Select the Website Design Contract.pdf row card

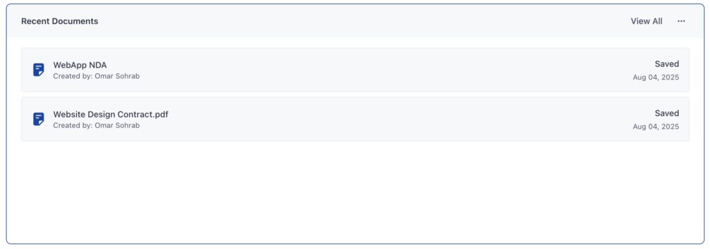tap(355, 119)
